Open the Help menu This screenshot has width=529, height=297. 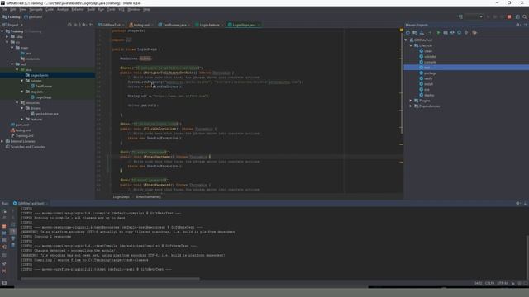point(146,9)
